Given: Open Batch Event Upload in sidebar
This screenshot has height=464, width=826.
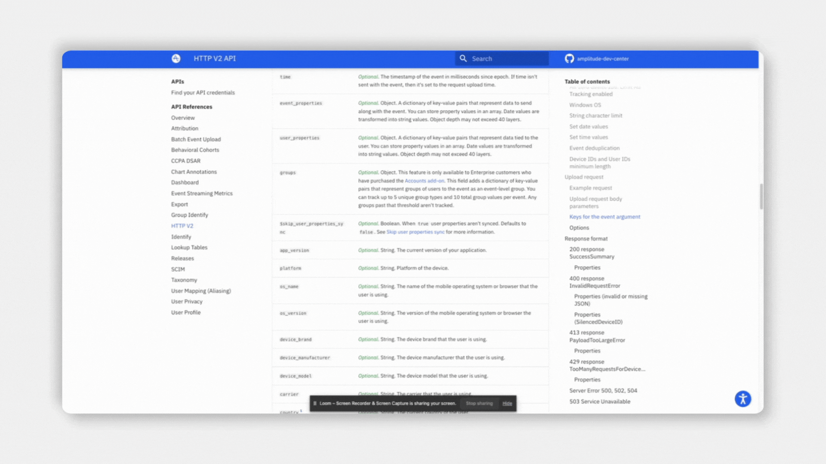Looking at the screenshot, I should pos(196,139).
